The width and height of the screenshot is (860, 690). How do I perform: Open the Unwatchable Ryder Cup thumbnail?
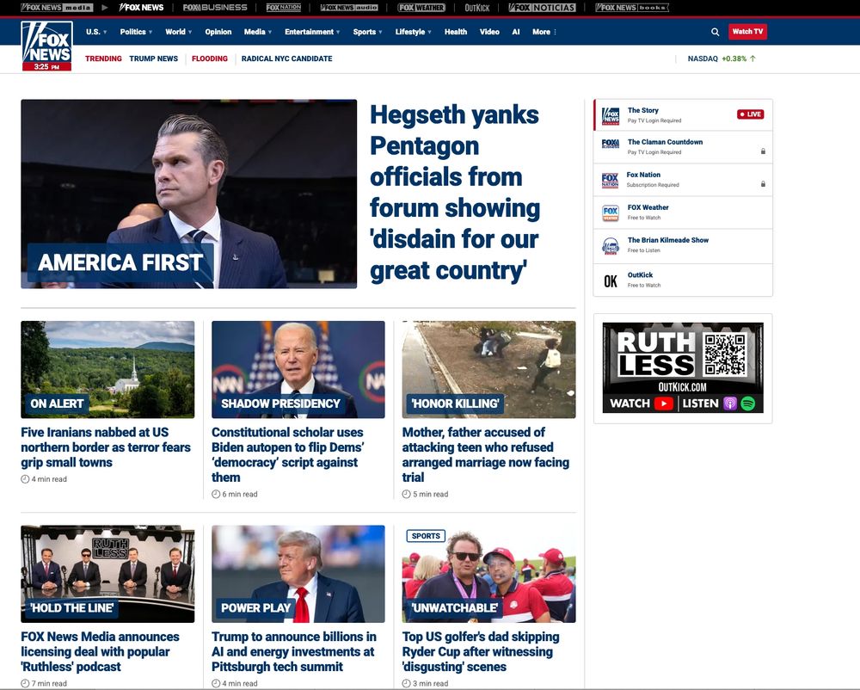point(488,574)
